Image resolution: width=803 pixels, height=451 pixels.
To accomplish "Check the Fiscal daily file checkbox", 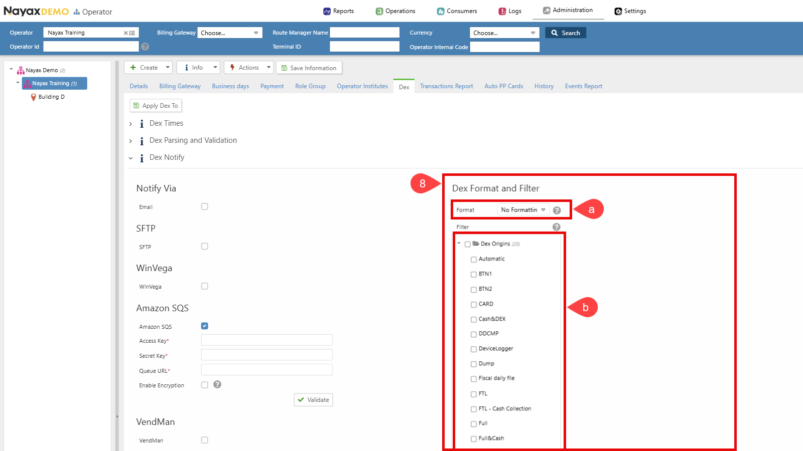I will click(x=473, y=379).
